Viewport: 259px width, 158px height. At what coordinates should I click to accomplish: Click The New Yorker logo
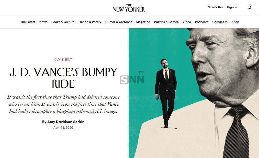(129, 8)
